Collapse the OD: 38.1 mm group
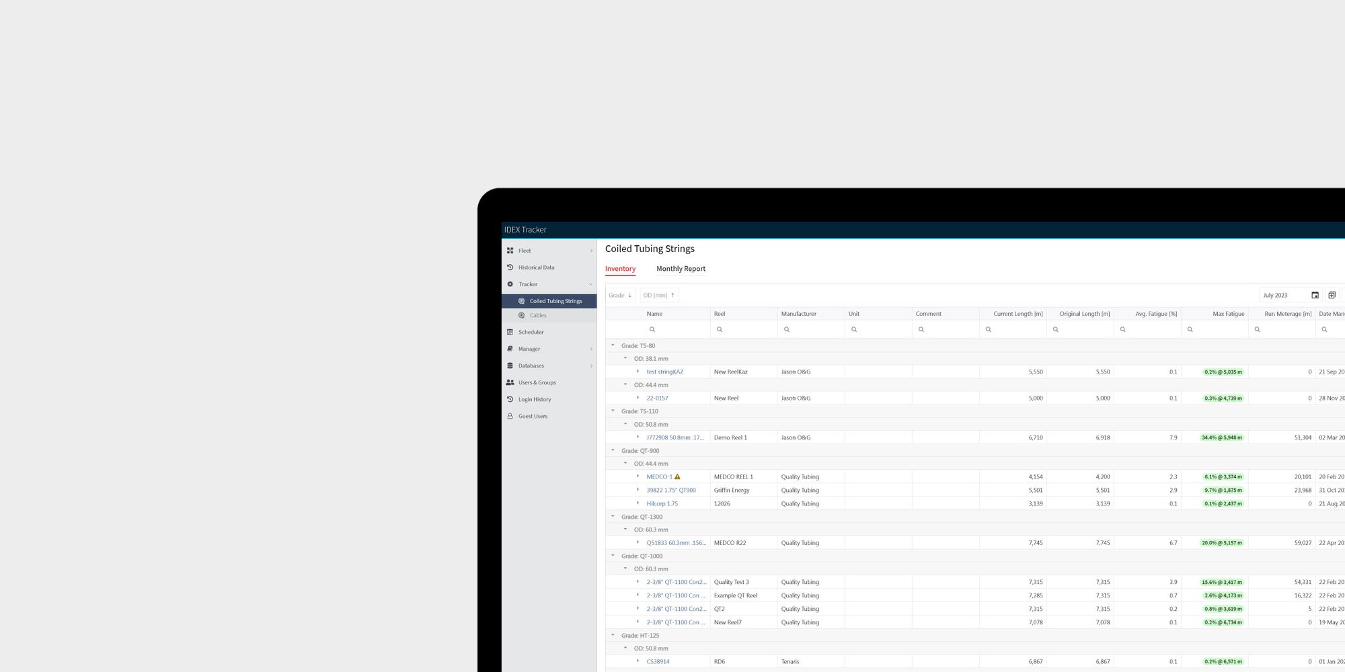 625,358
